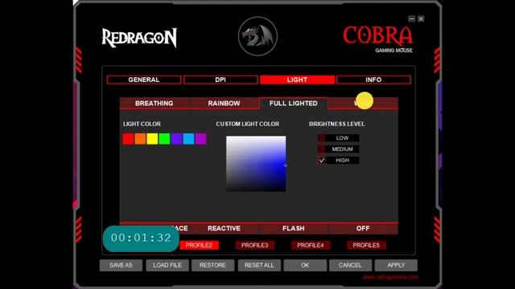Select FLASH light mode

(293, 228)
